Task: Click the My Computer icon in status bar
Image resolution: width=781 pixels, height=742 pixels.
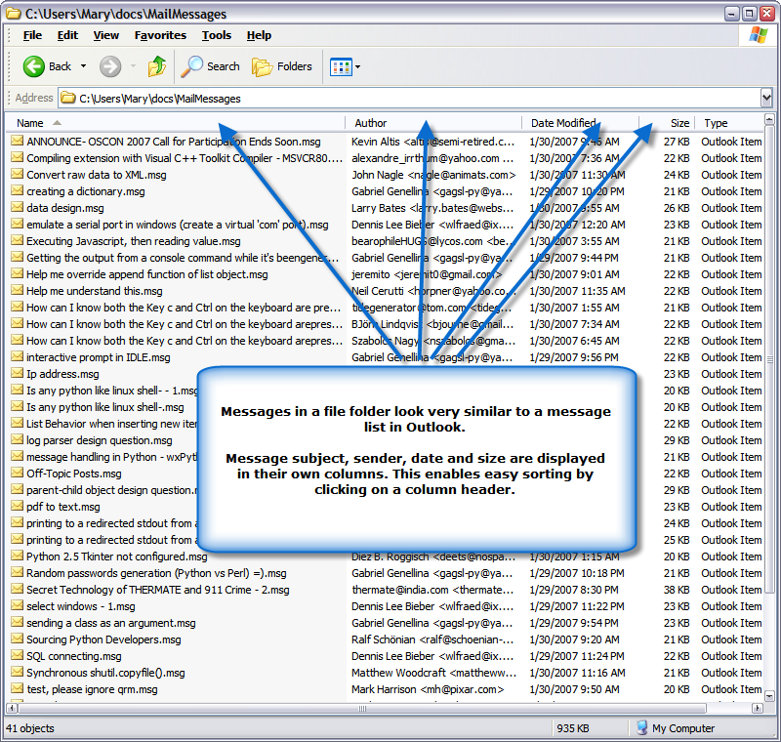Action: pos(642,727)
